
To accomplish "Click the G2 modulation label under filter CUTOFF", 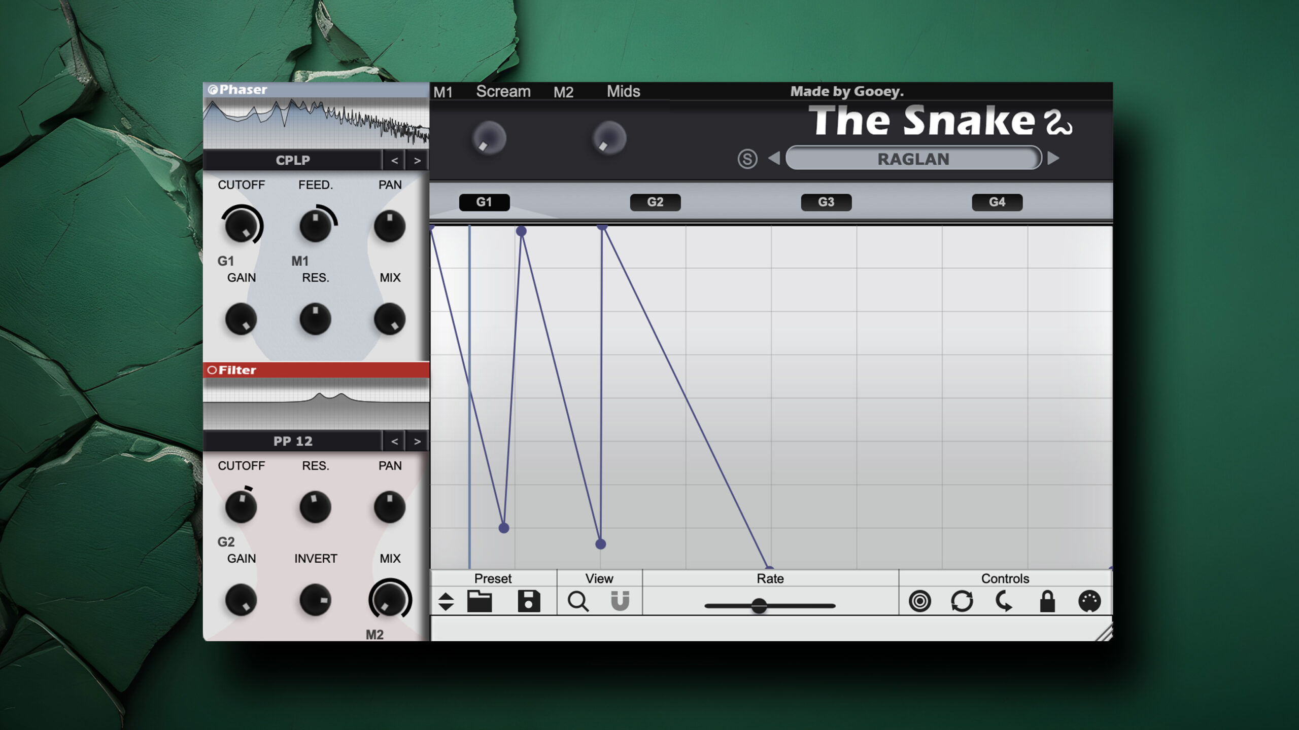I will tap(226, 542).
